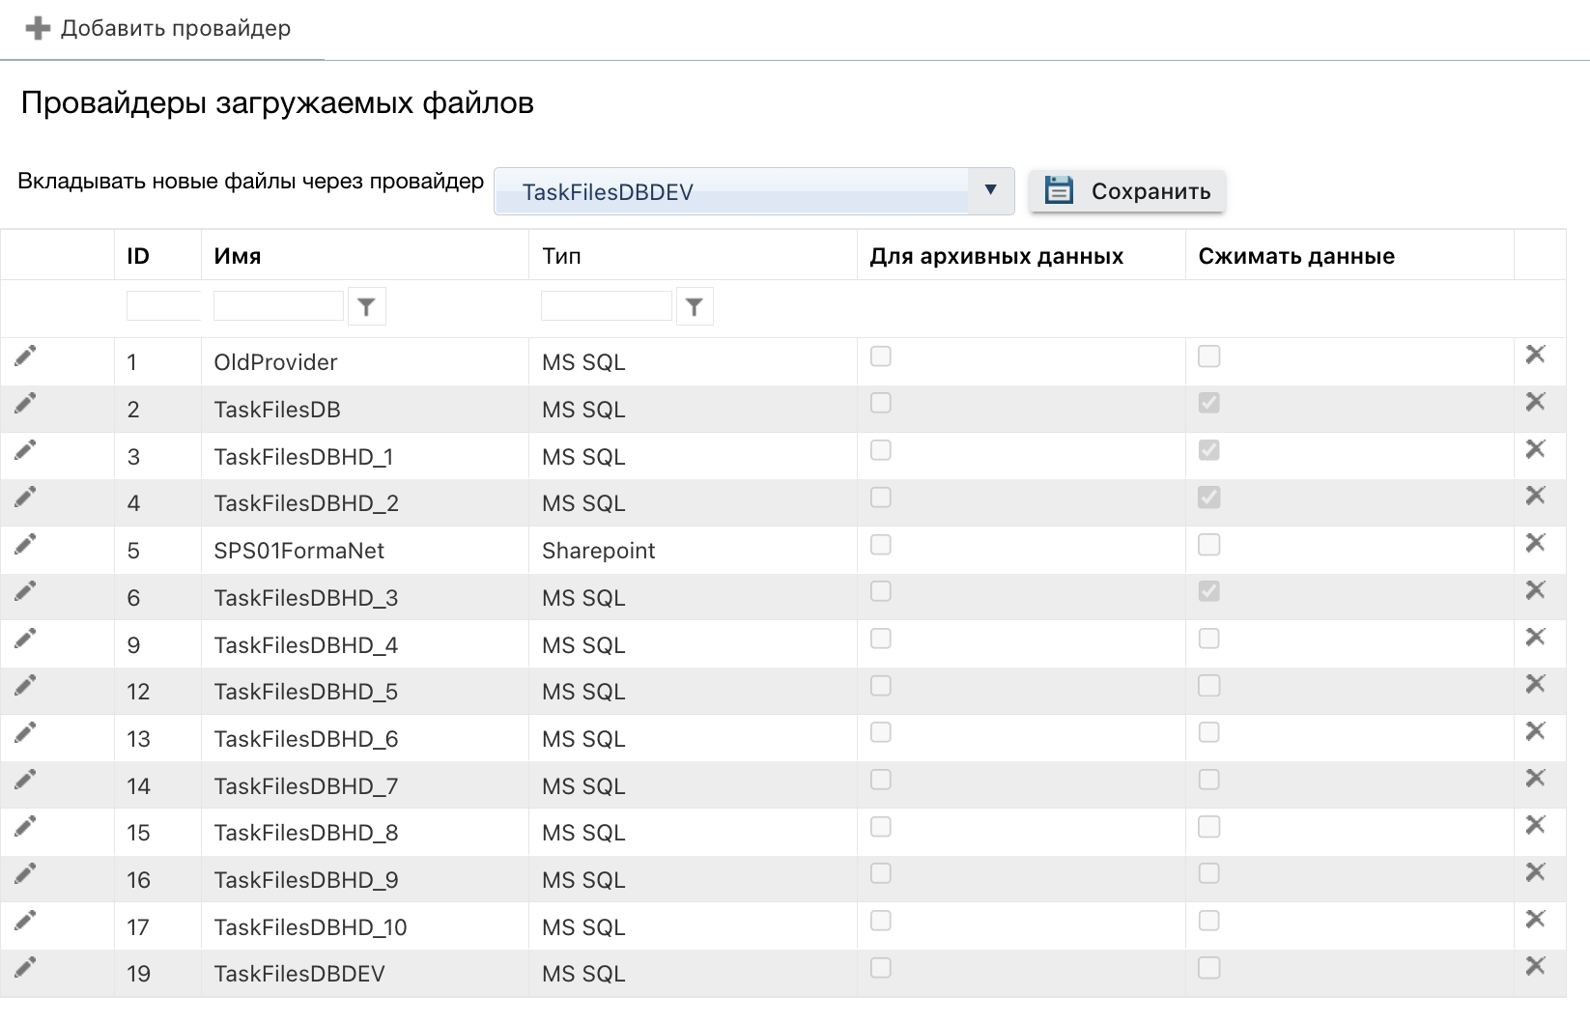
Task: Toggle compress data for TaskFilesDBHD_2
Action: point(1209,498)
